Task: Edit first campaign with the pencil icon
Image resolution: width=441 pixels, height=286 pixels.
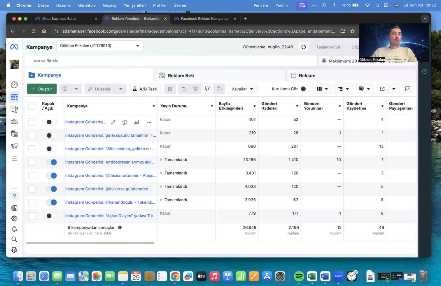Action: pyautogui.click(x=113, y=122)
